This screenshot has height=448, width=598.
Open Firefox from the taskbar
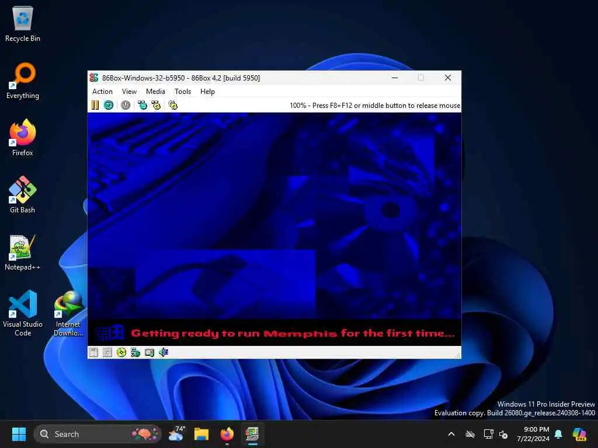(x=227, y=434)
